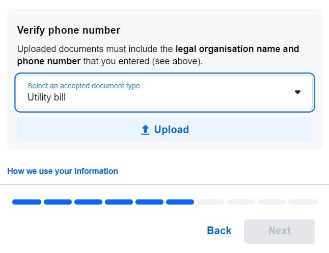The image size is (329, 253).
Task: Click the sixth, last blue progress segment
Action: tap(180, 202)
